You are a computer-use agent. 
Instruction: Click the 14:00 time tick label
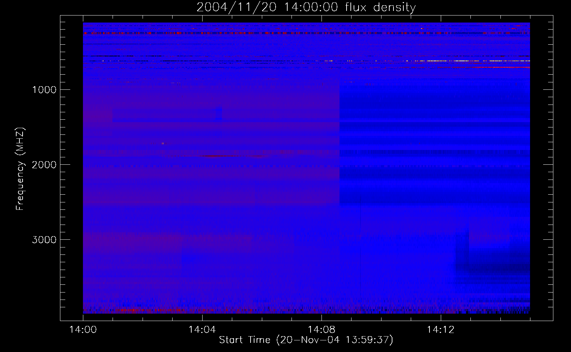coord(83,330)
